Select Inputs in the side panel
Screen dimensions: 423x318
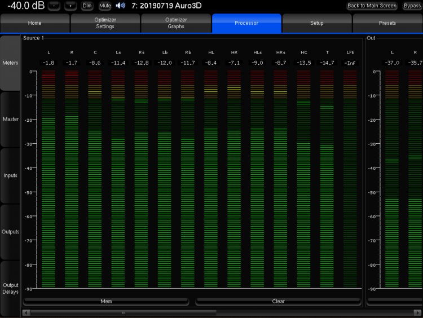(10, 176)
